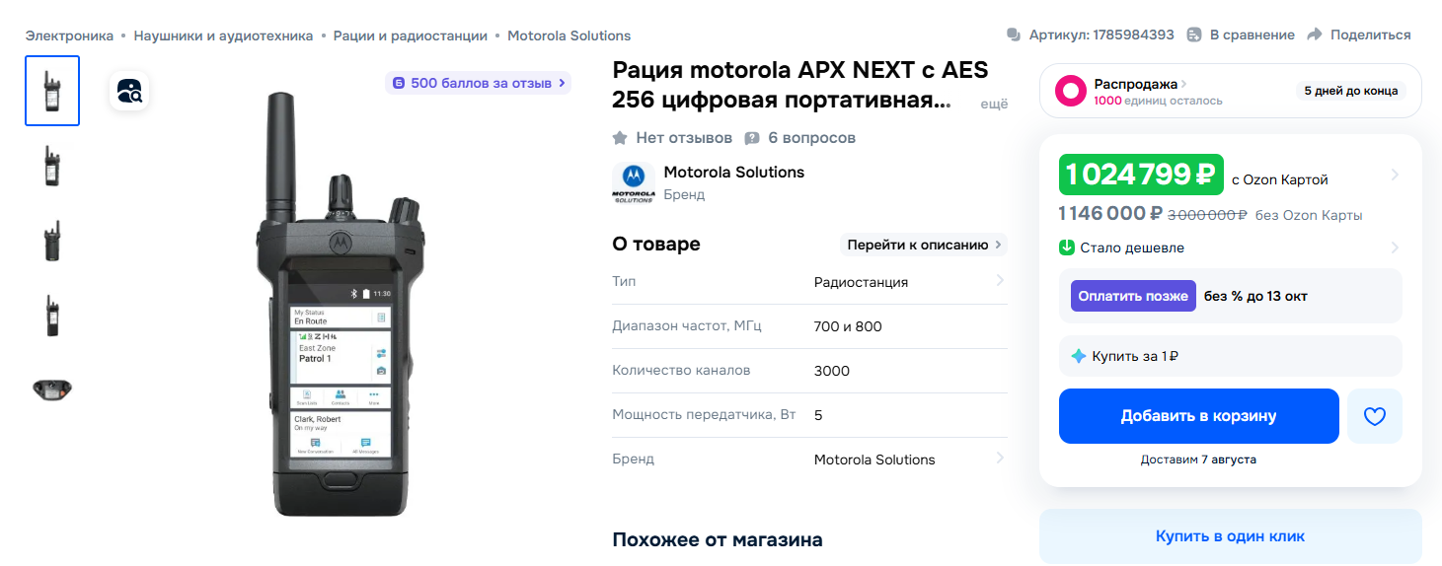Jump to description via Перейти к описанию
Viewport: 1442px width, 566px height.
pos(922,245)
